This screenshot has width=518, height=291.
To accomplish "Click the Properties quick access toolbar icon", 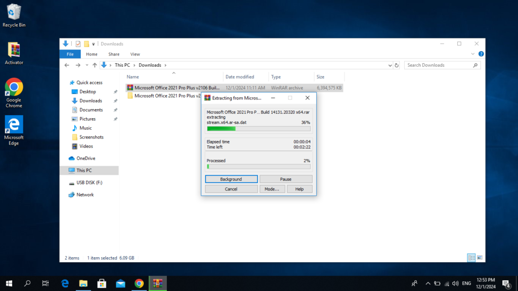I will coord(78,44).
